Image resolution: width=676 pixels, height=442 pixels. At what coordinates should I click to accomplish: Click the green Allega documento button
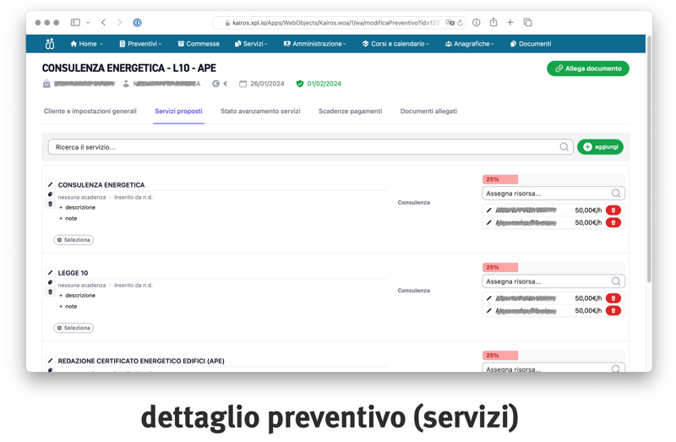pos(587,68)
